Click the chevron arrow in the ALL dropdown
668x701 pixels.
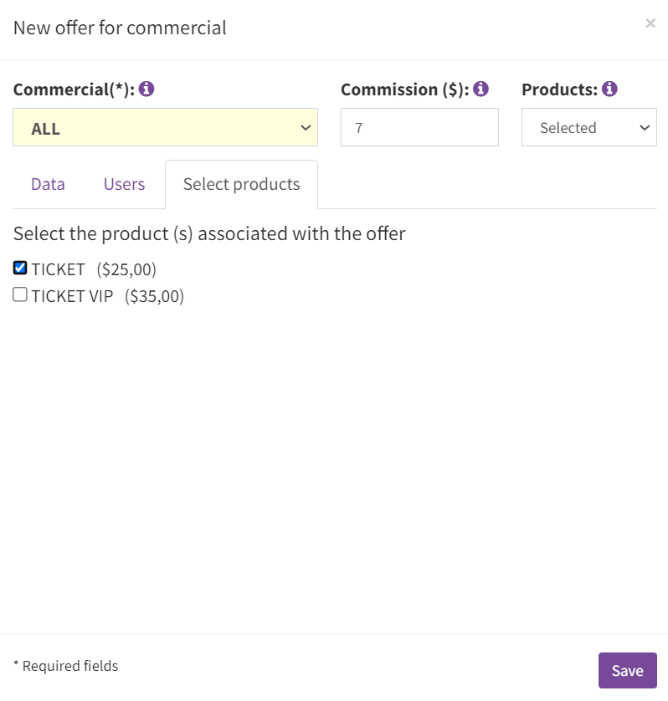click(306, 128)
